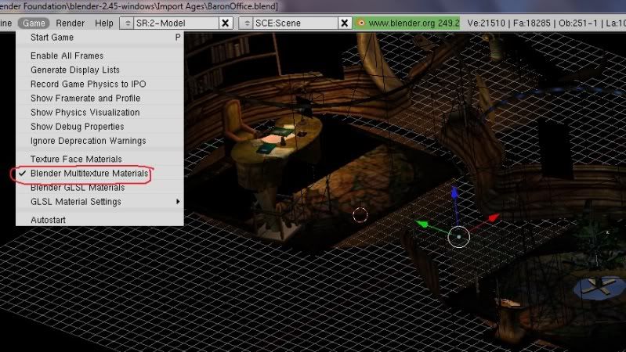The height and width of the screenshot is (352, 626).
Task: Delete scene with X beside SCE:Scene
Action: (x=344, y=23)
